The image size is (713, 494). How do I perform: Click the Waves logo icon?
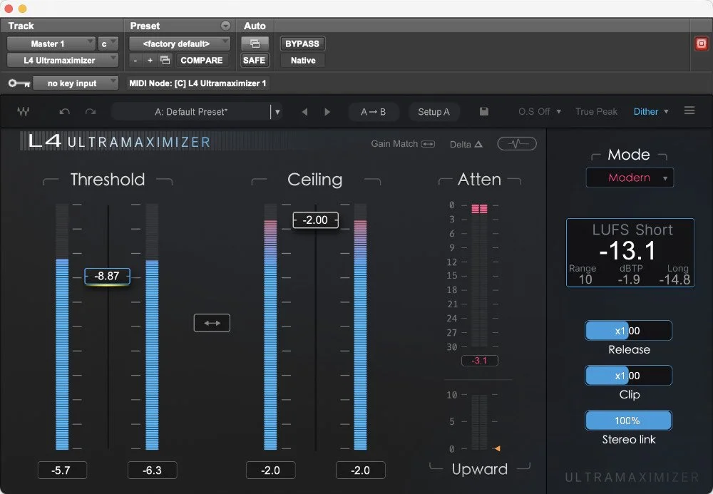[24, 111]
